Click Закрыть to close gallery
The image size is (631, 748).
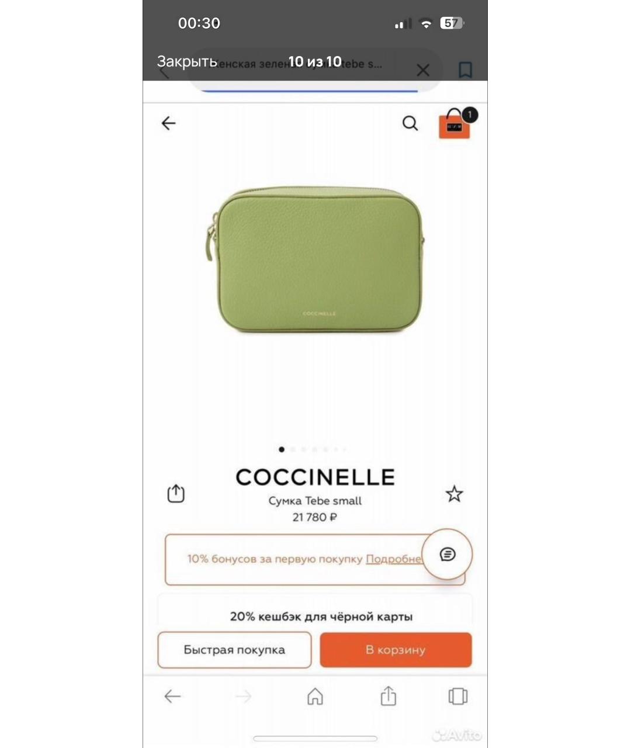point(187,61)
